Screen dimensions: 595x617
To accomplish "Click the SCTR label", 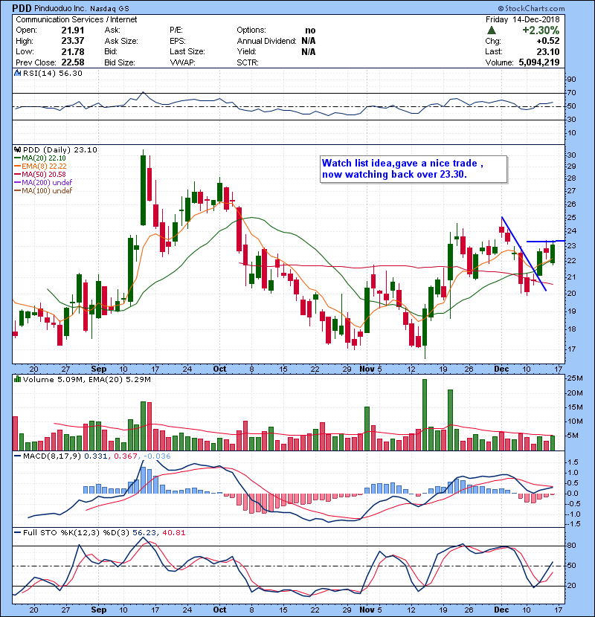I will click(x=248, y=62).
